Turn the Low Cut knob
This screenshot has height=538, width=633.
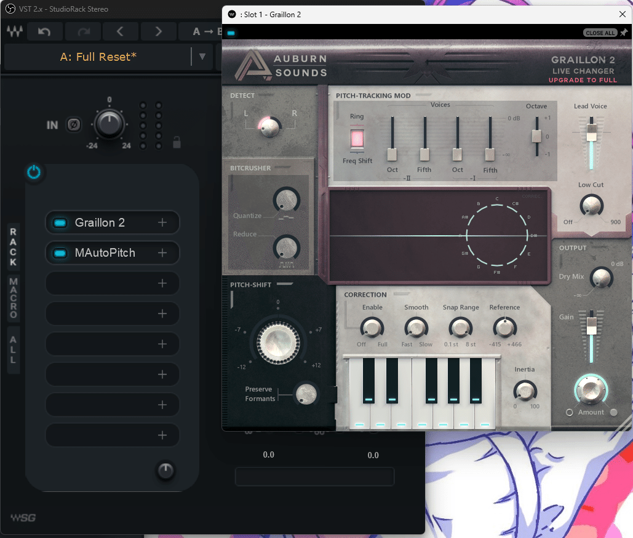click(591, 206)
